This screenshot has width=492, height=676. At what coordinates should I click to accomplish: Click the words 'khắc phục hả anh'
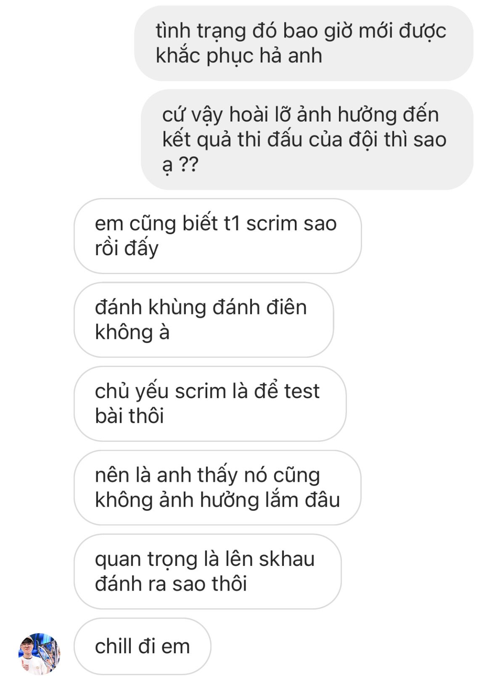(x=239, y=56)
